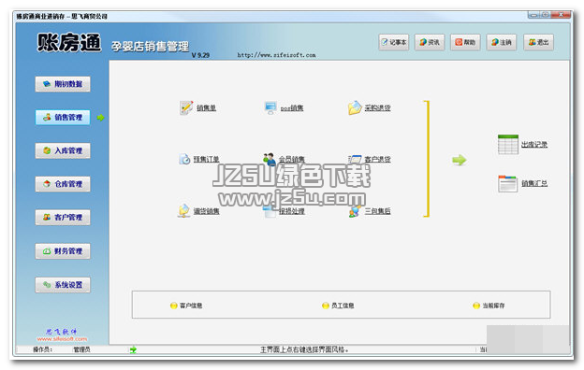Open 入库管理 module
Screen dimensions: 584x370
(x=63, y=150)
